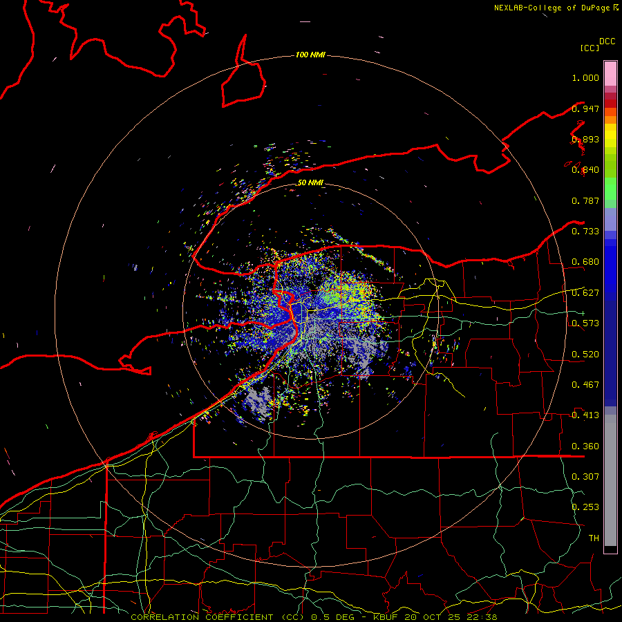Select the 0.467 scale value
The width and height of the screenshot is (622, 622).
click(585, 385)
